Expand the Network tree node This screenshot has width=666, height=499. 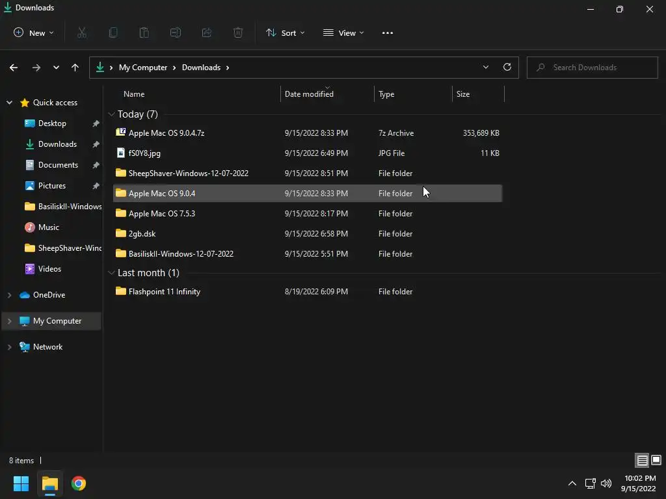(9, 347)
